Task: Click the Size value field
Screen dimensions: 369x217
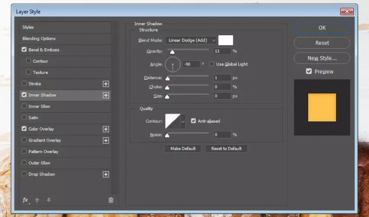Action: [222, 96]
